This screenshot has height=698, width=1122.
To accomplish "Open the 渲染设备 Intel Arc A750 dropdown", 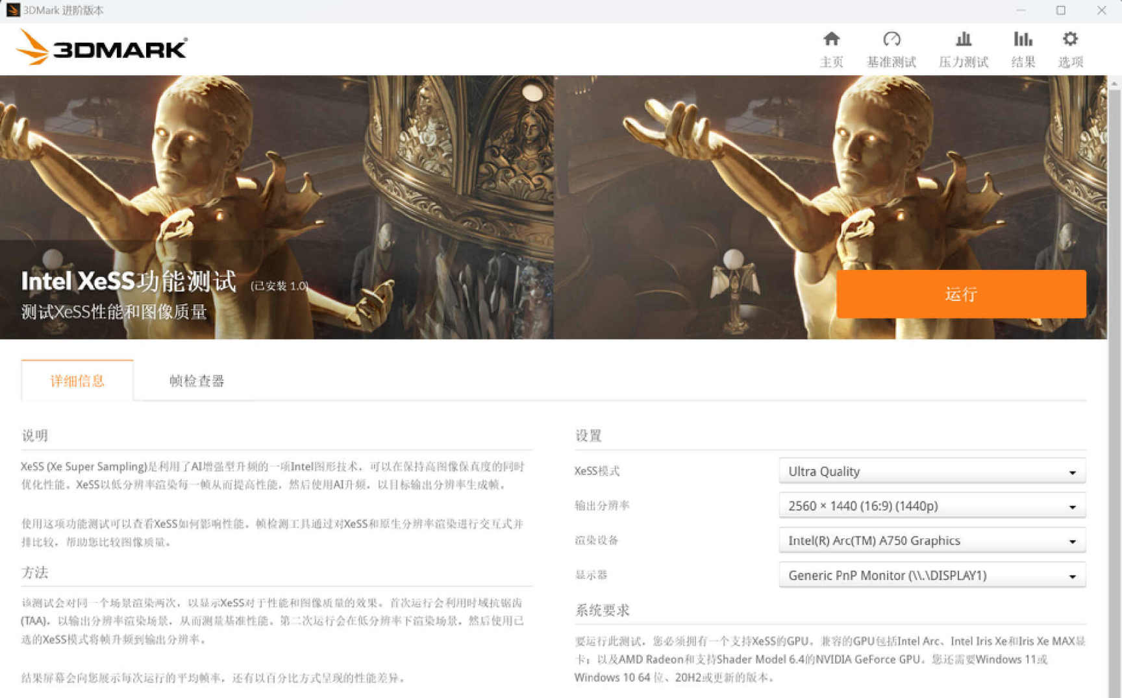I will point(932,540).
